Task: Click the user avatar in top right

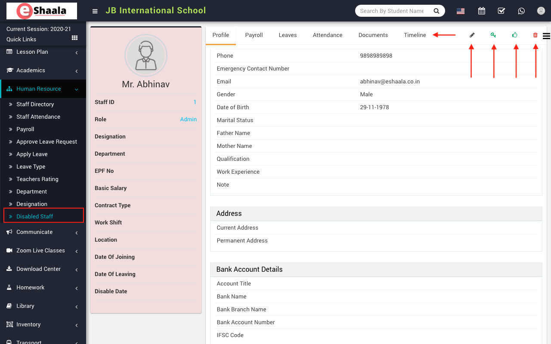Action: tap(541, 11)
